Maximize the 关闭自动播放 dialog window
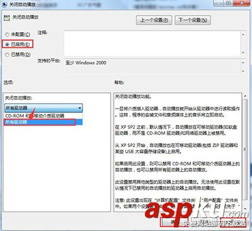This screenshot has width=252, height=231. coord(229,3)
